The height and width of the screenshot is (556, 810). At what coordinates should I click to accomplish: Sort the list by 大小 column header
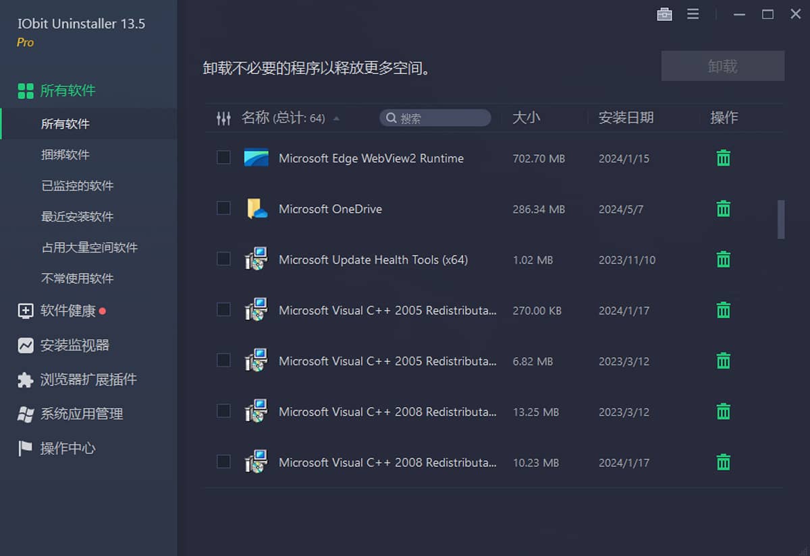point(527,117)
